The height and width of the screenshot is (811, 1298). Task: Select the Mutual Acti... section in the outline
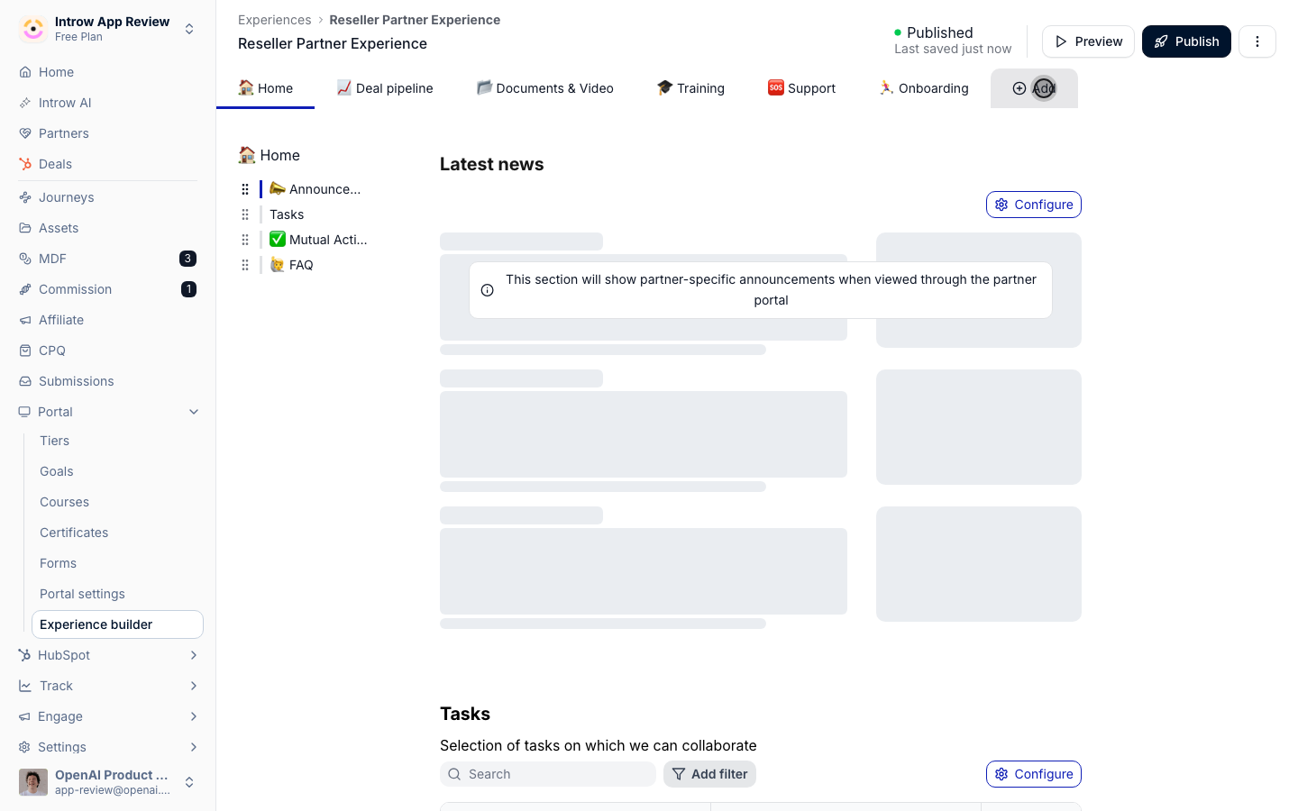point(318,240)
